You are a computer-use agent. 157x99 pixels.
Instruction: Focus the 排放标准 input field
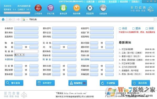pyautogui.click(x=64, y=55)
